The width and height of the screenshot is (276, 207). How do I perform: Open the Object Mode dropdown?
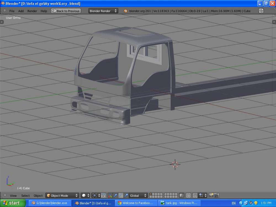pyautogui.click(x=62, y=195)
